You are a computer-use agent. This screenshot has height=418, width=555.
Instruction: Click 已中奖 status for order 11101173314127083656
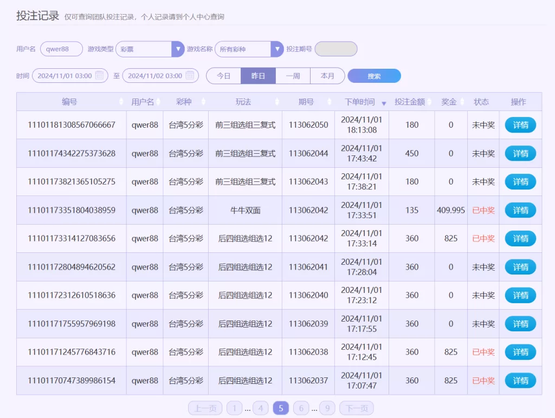483,238
